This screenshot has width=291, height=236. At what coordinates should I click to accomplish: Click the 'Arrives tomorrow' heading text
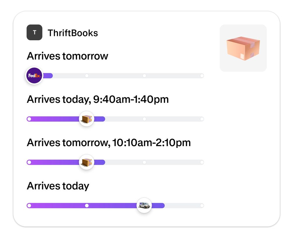point(68,56)
